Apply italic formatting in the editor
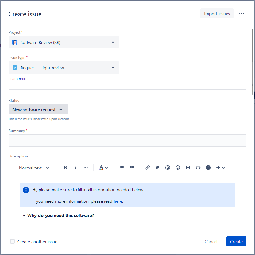This screenshot has width=255, height=255. click(76, 168)
